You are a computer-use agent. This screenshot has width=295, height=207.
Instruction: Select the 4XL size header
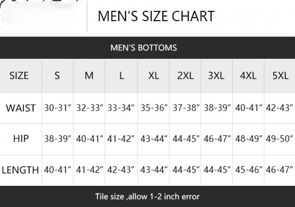[248, 76]
